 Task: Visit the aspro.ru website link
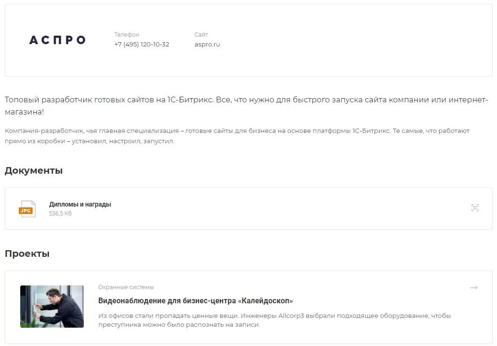click(x=207, y=44)
